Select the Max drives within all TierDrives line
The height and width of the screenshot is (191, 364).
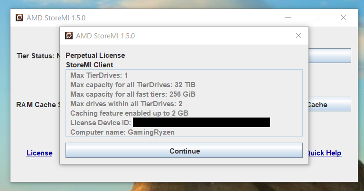[126, 104]
